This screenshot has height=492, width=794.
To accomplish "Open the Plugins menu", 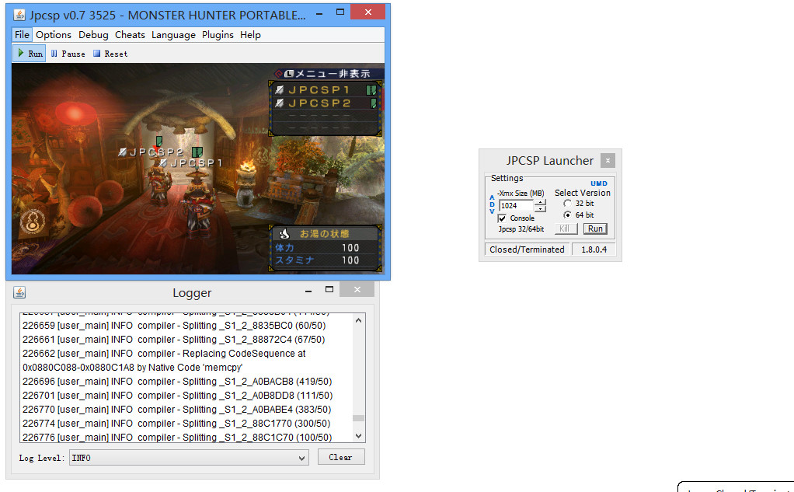I will (218, 34).
